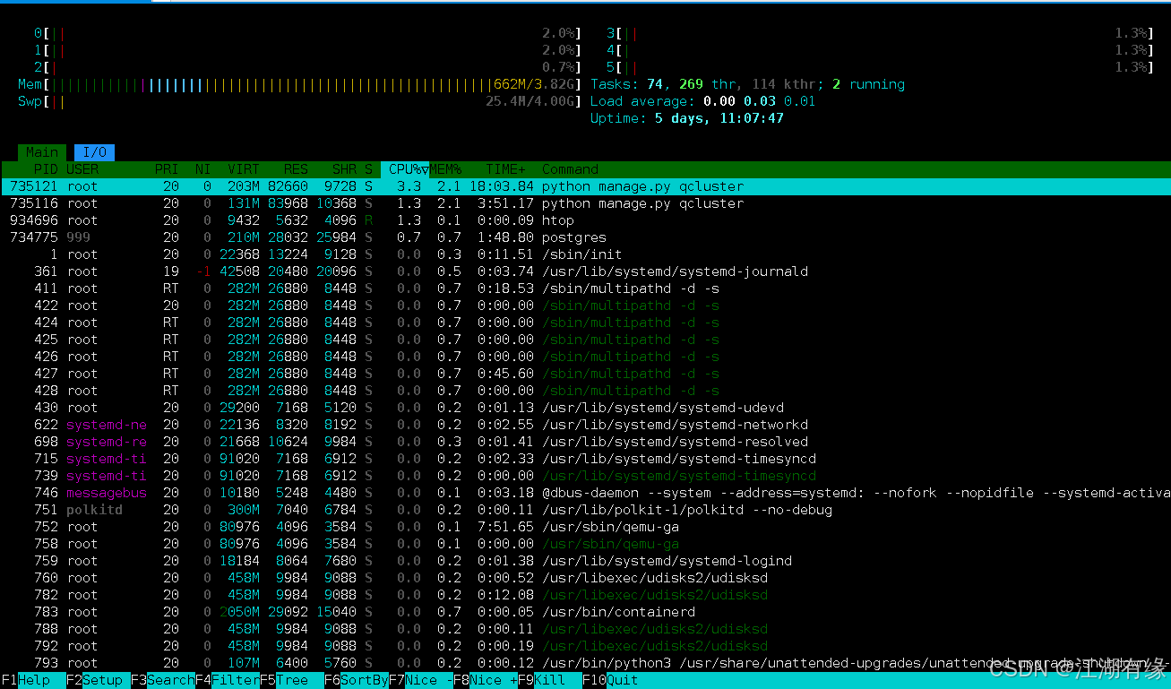Click CPU 2 usage meter
The image size is (1171, 689).
click(307, 67)
